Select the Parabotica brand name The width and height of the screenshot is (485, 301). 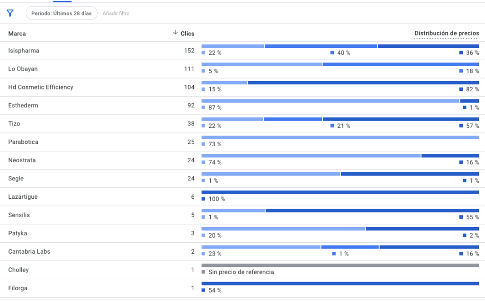coord(23,142)
